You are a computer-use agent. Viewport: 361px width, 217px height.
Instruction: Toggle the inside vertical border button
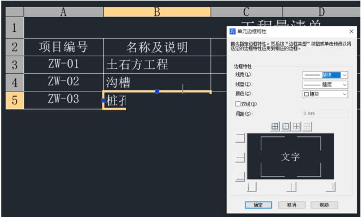click(291, 187)
